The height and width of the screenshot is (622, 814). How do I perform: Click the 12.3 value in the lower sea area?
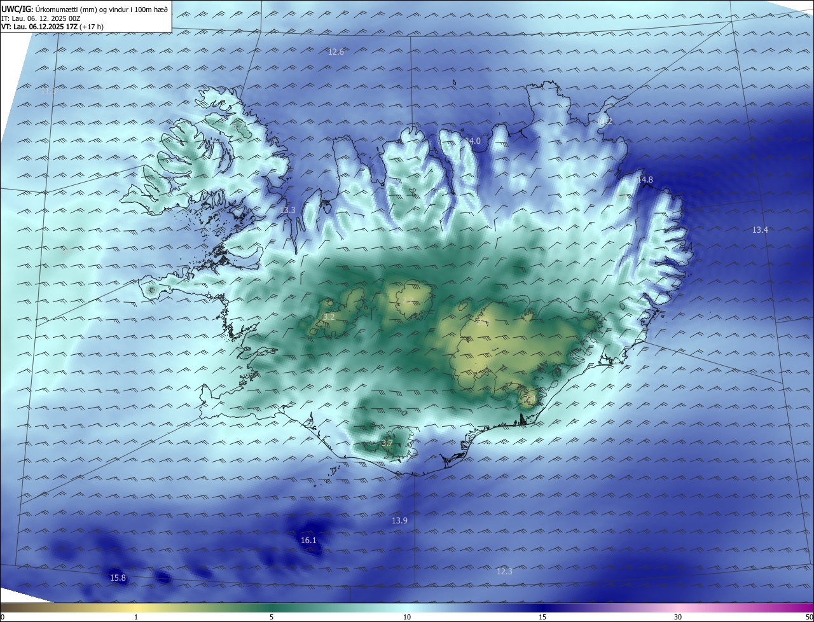[504, 572]
